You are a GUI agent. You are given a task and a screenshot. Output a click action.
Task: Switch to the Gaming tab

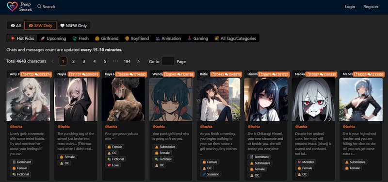point(197,38)
